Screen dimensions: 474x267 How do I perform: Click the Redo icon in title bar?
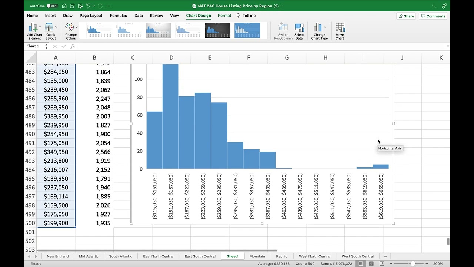coord(100,6)
